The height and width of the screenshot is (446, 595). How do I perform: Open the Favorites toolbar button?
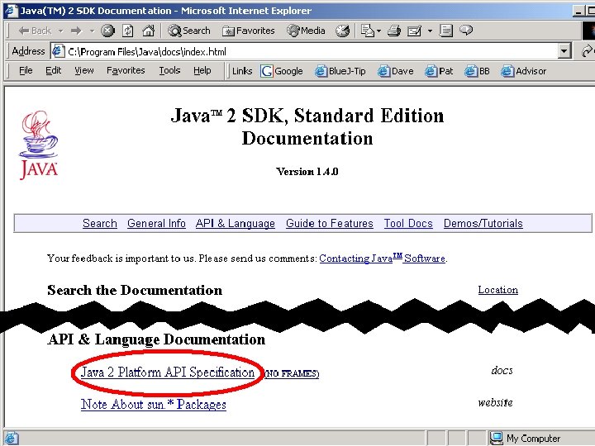(249, 31)
